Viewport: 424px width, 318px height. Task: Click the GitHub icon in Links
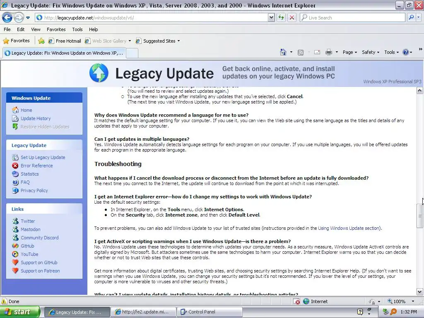click(15, 246)
